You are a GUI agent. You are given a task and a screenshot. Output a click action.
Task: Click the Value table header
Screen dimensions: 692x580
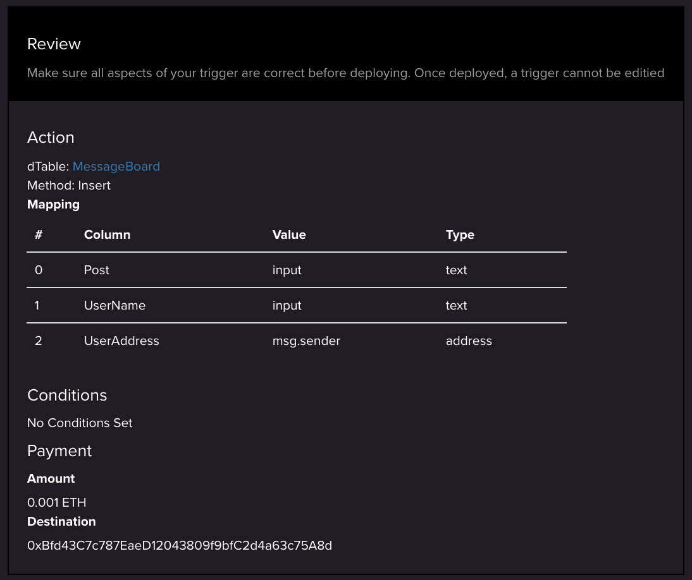[289, 235]
